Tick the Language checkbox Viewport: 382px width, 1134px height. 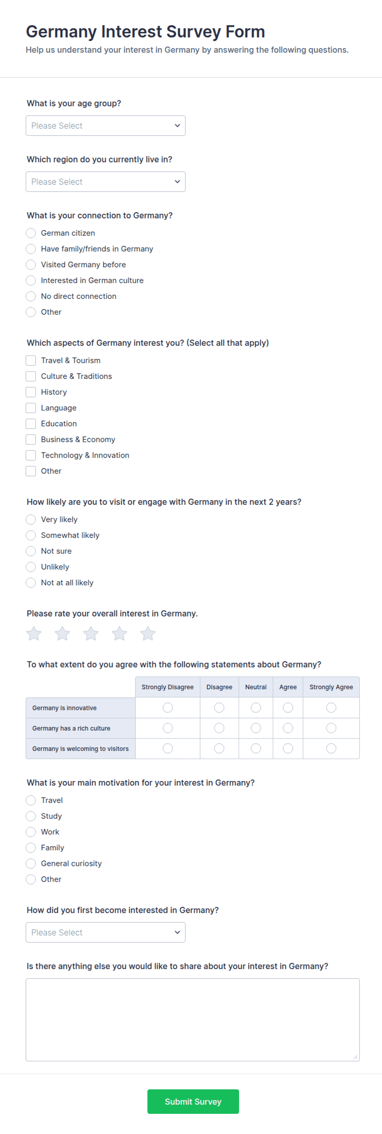[x=31, y=408]
